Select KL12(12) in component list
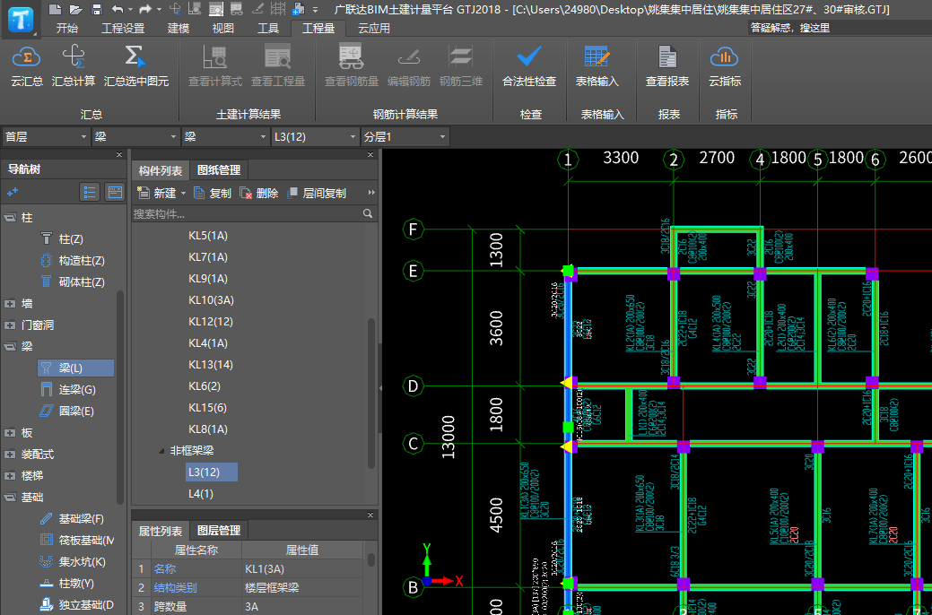 211,322
